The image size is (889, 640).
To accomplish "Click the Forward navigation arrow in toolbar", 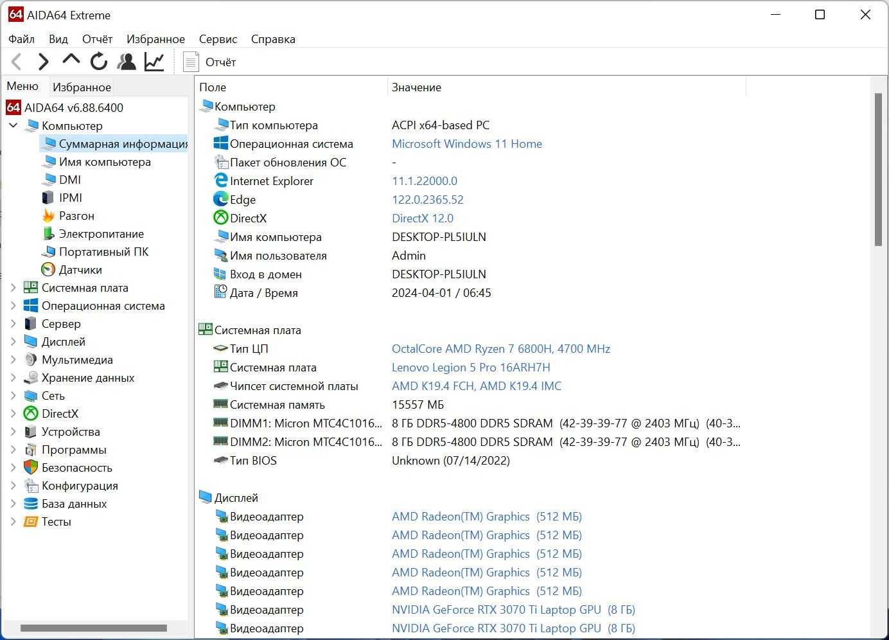I will pyautogui.click(x=43, y=62).
